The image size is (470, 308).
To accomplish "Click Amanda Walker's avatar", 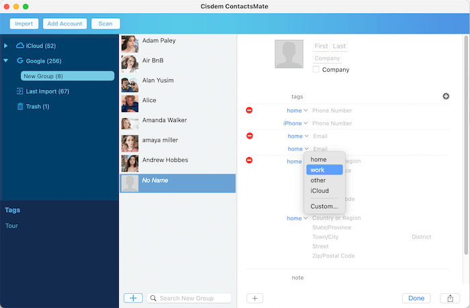I will click(x=130, y=123).
